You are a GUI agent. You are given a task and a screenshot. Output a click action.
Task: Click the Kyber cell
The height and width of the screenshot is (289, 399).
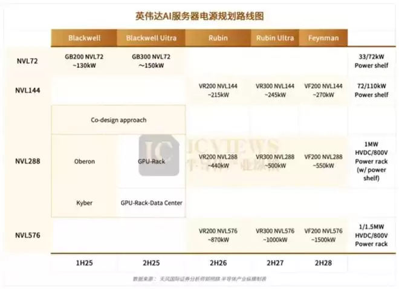click(84, 203)
